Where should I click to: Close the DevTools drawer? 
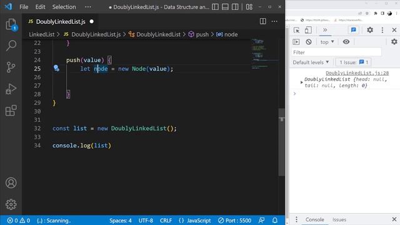(x=394, y=219)
